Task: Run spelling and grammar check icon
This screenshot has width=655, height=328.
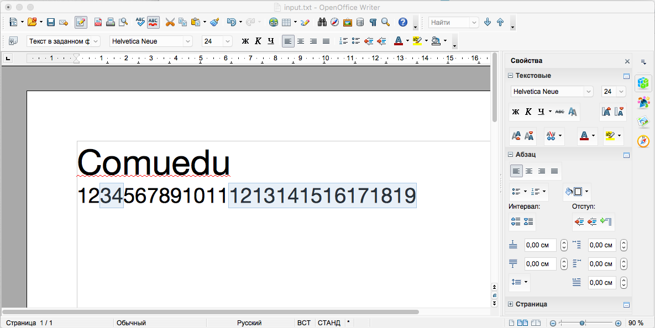Action: [140, 22]
